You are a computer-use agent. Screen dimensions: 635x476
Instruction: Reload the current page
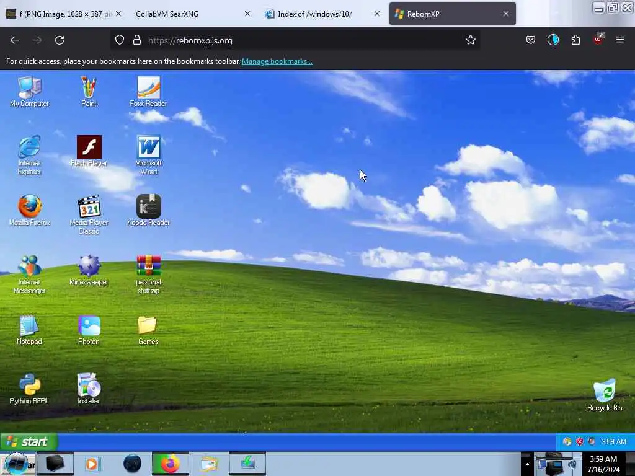click(x=60, y=40)
